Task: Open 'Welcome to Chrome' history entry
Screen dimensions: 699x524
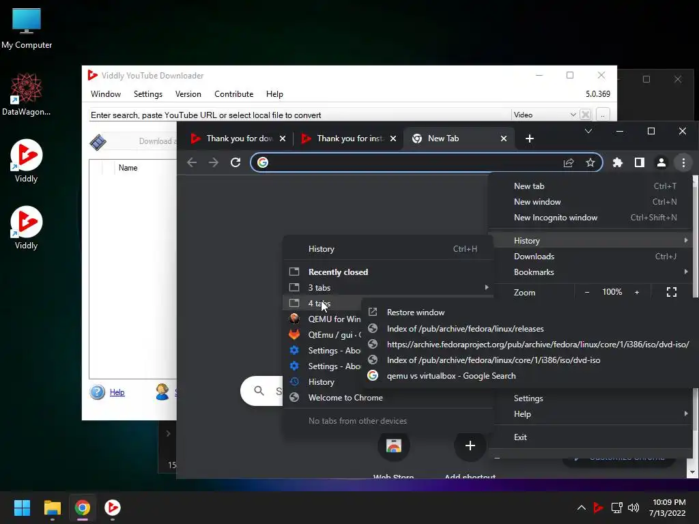Action: (388, 398)
